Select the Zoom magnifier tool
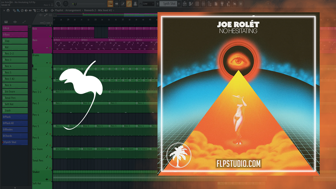 42,10
